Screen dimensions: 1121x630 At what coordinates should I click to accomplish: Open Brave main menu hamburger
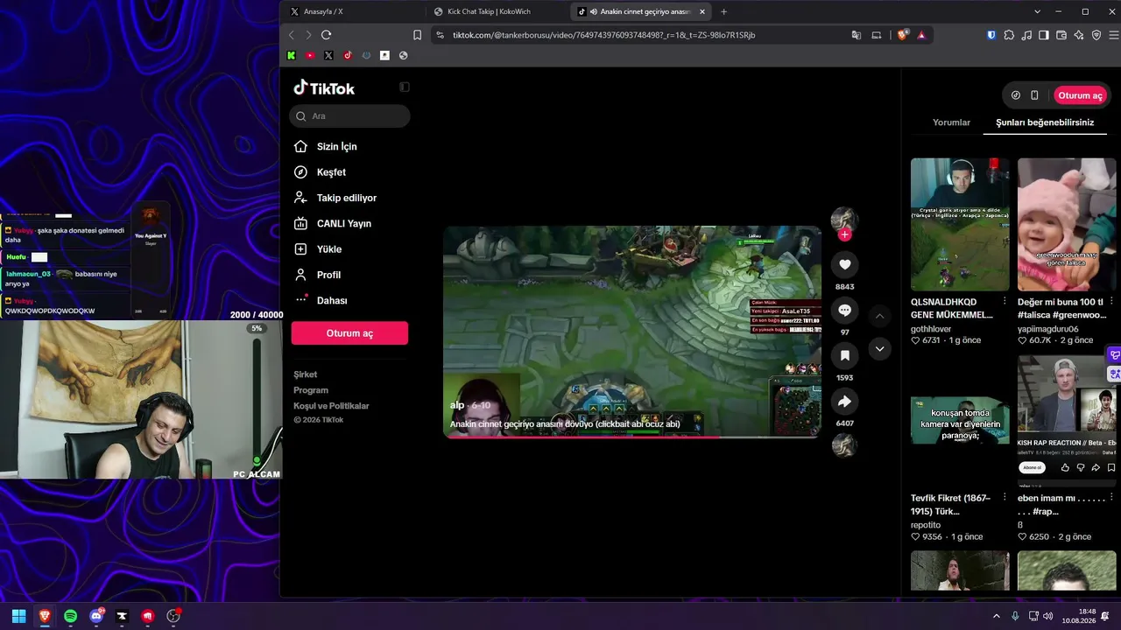pos(1113,35)
